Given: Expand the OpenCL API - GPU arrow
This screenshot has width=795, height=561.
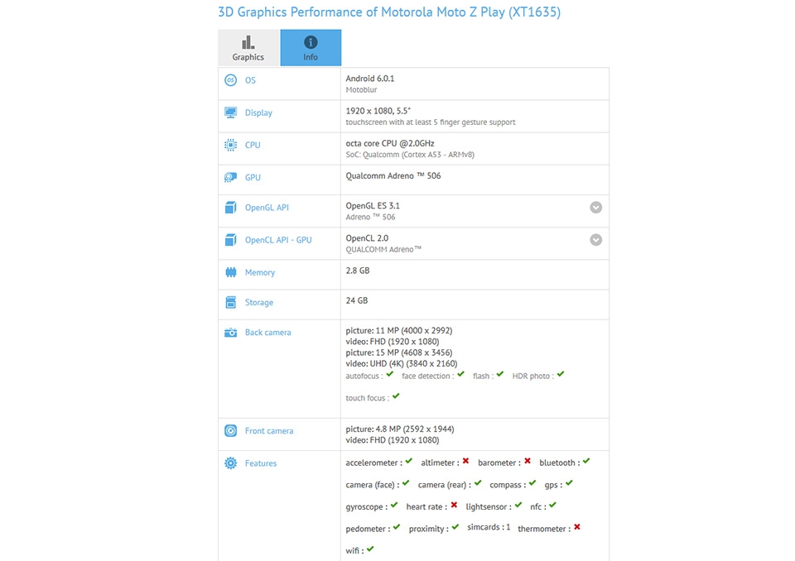Looking at the screenshot, I should click(595, 240).
